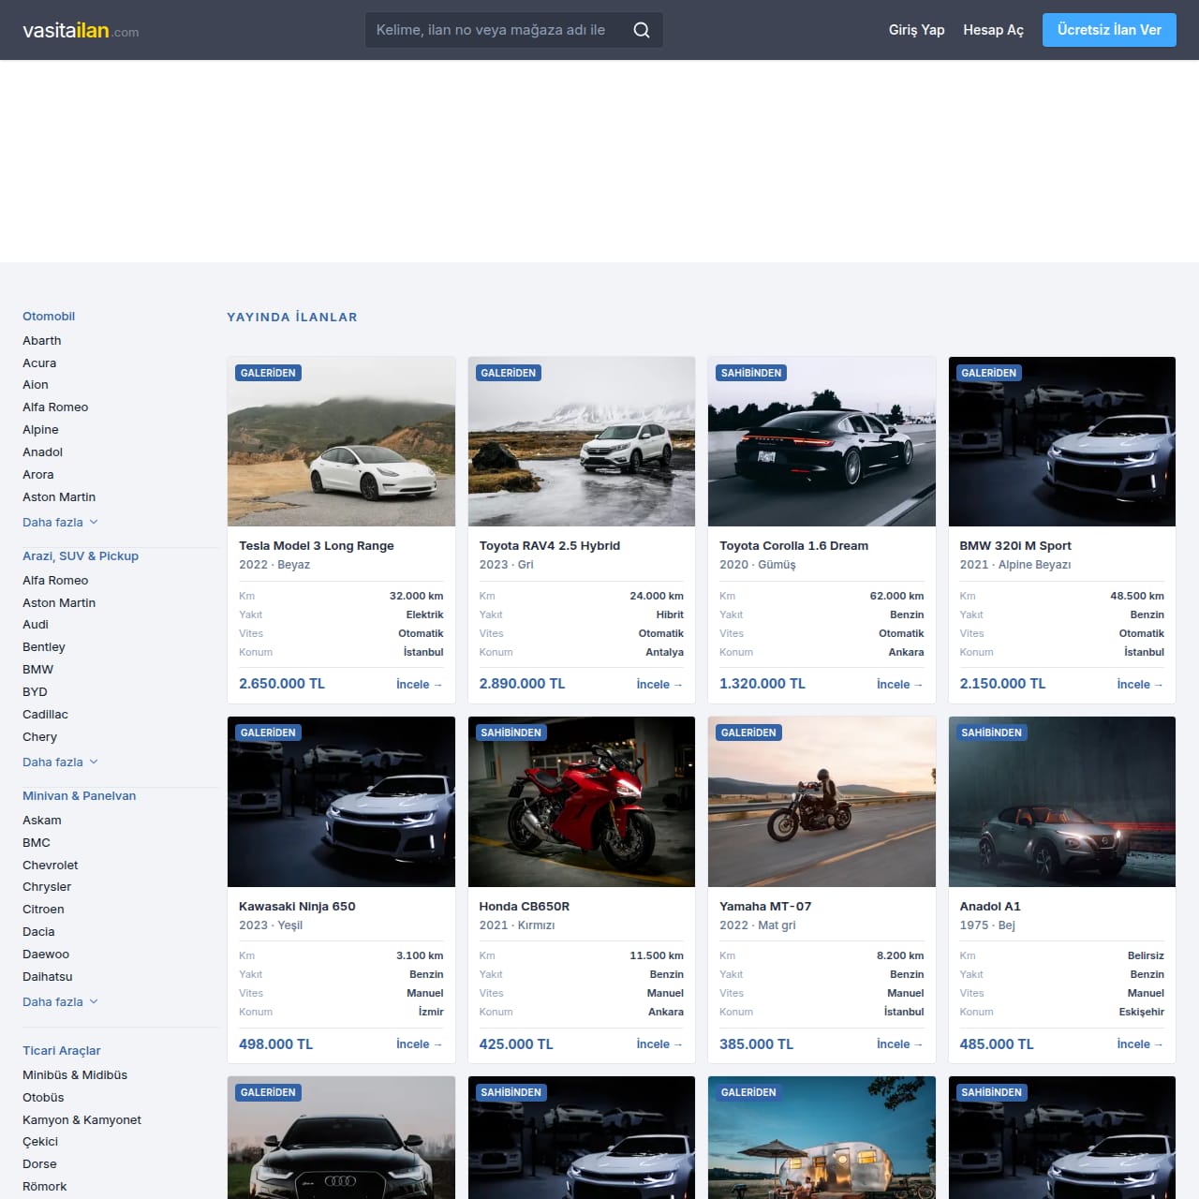Open Çekici subcategory

40,1142
